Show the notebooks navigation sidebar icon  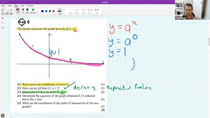click(3, 18)
